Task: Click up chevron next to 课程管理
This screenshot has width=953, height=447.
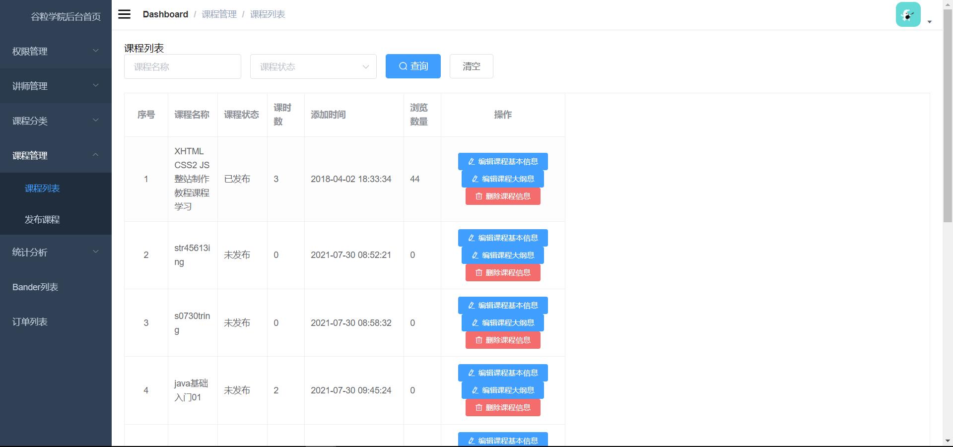Action: pyautogui.click(x=96, y=155)
